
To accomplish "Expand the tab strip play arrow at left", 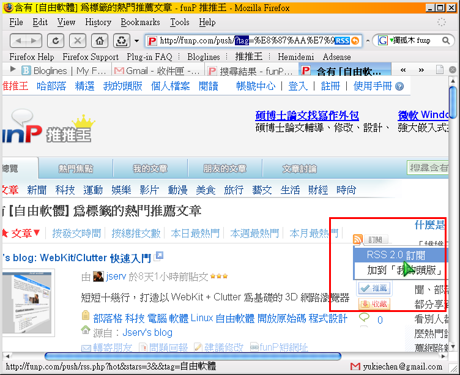I will click(13, 69).
